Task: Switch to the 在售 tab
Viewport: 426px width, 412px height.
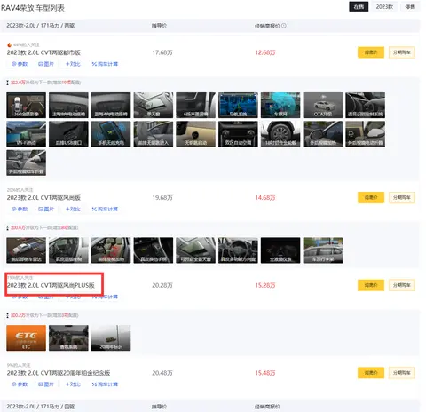Action: (359, 7)
